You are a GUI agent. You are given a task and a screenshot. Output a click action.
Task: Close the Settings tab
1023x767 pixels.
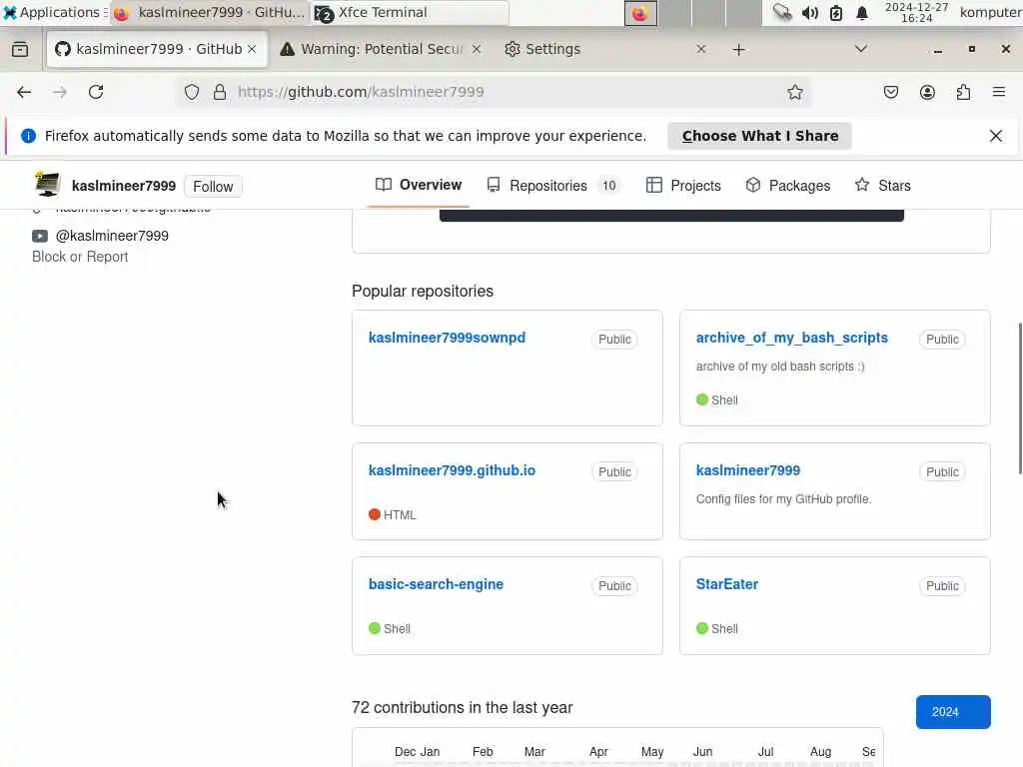click(x=700, y=49)
